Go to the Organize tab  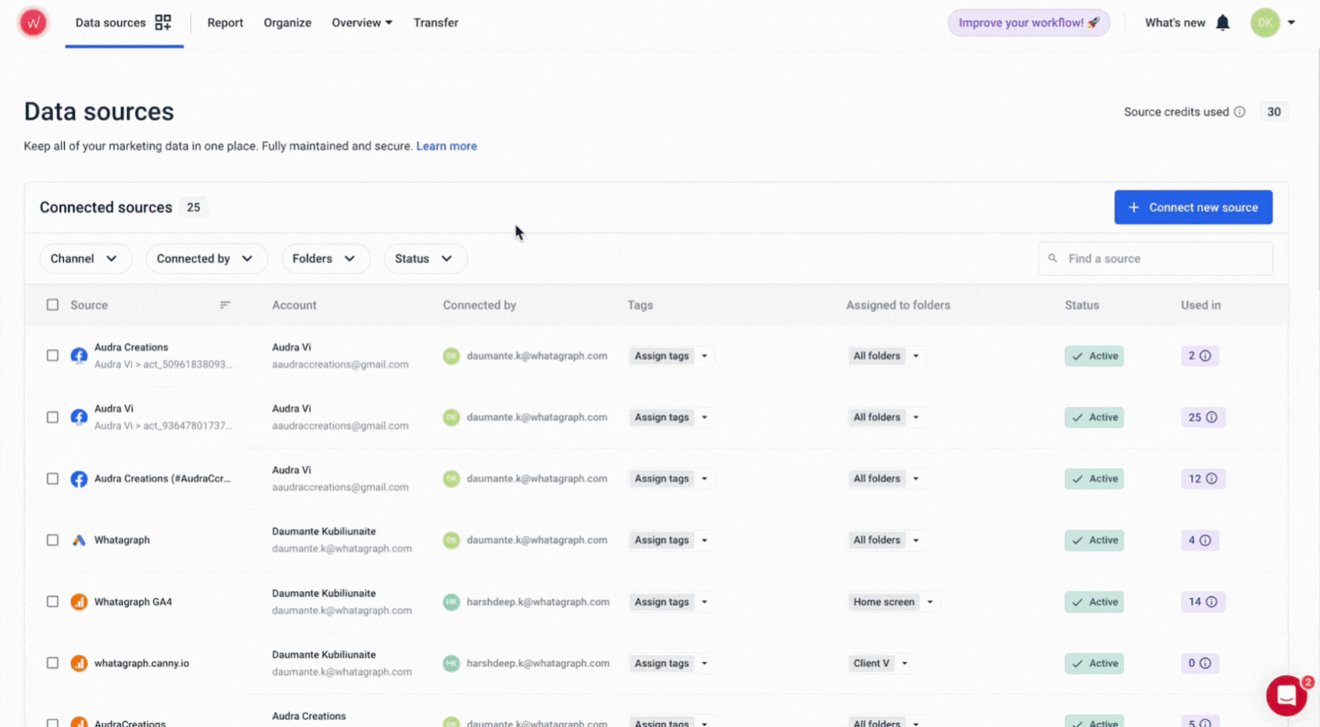click(x=288, y=23)
